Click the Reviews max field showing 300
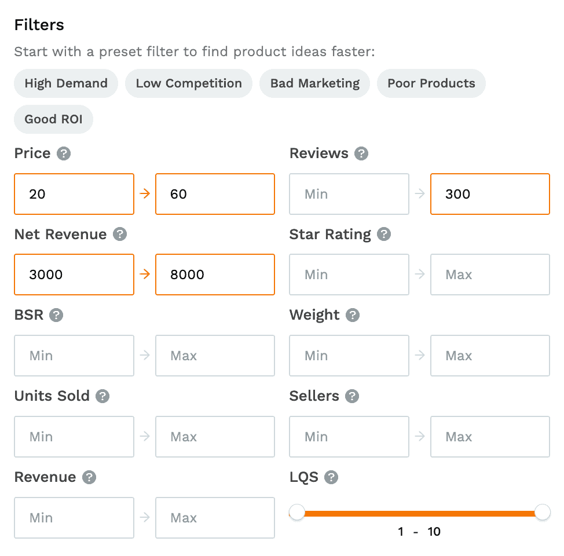 pyautogui.click(x=490, y=194)
